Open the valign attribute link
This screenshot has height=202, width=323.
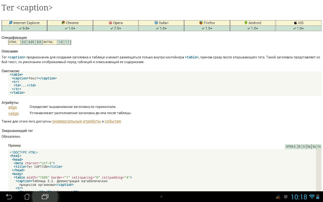tap(13, 114)
